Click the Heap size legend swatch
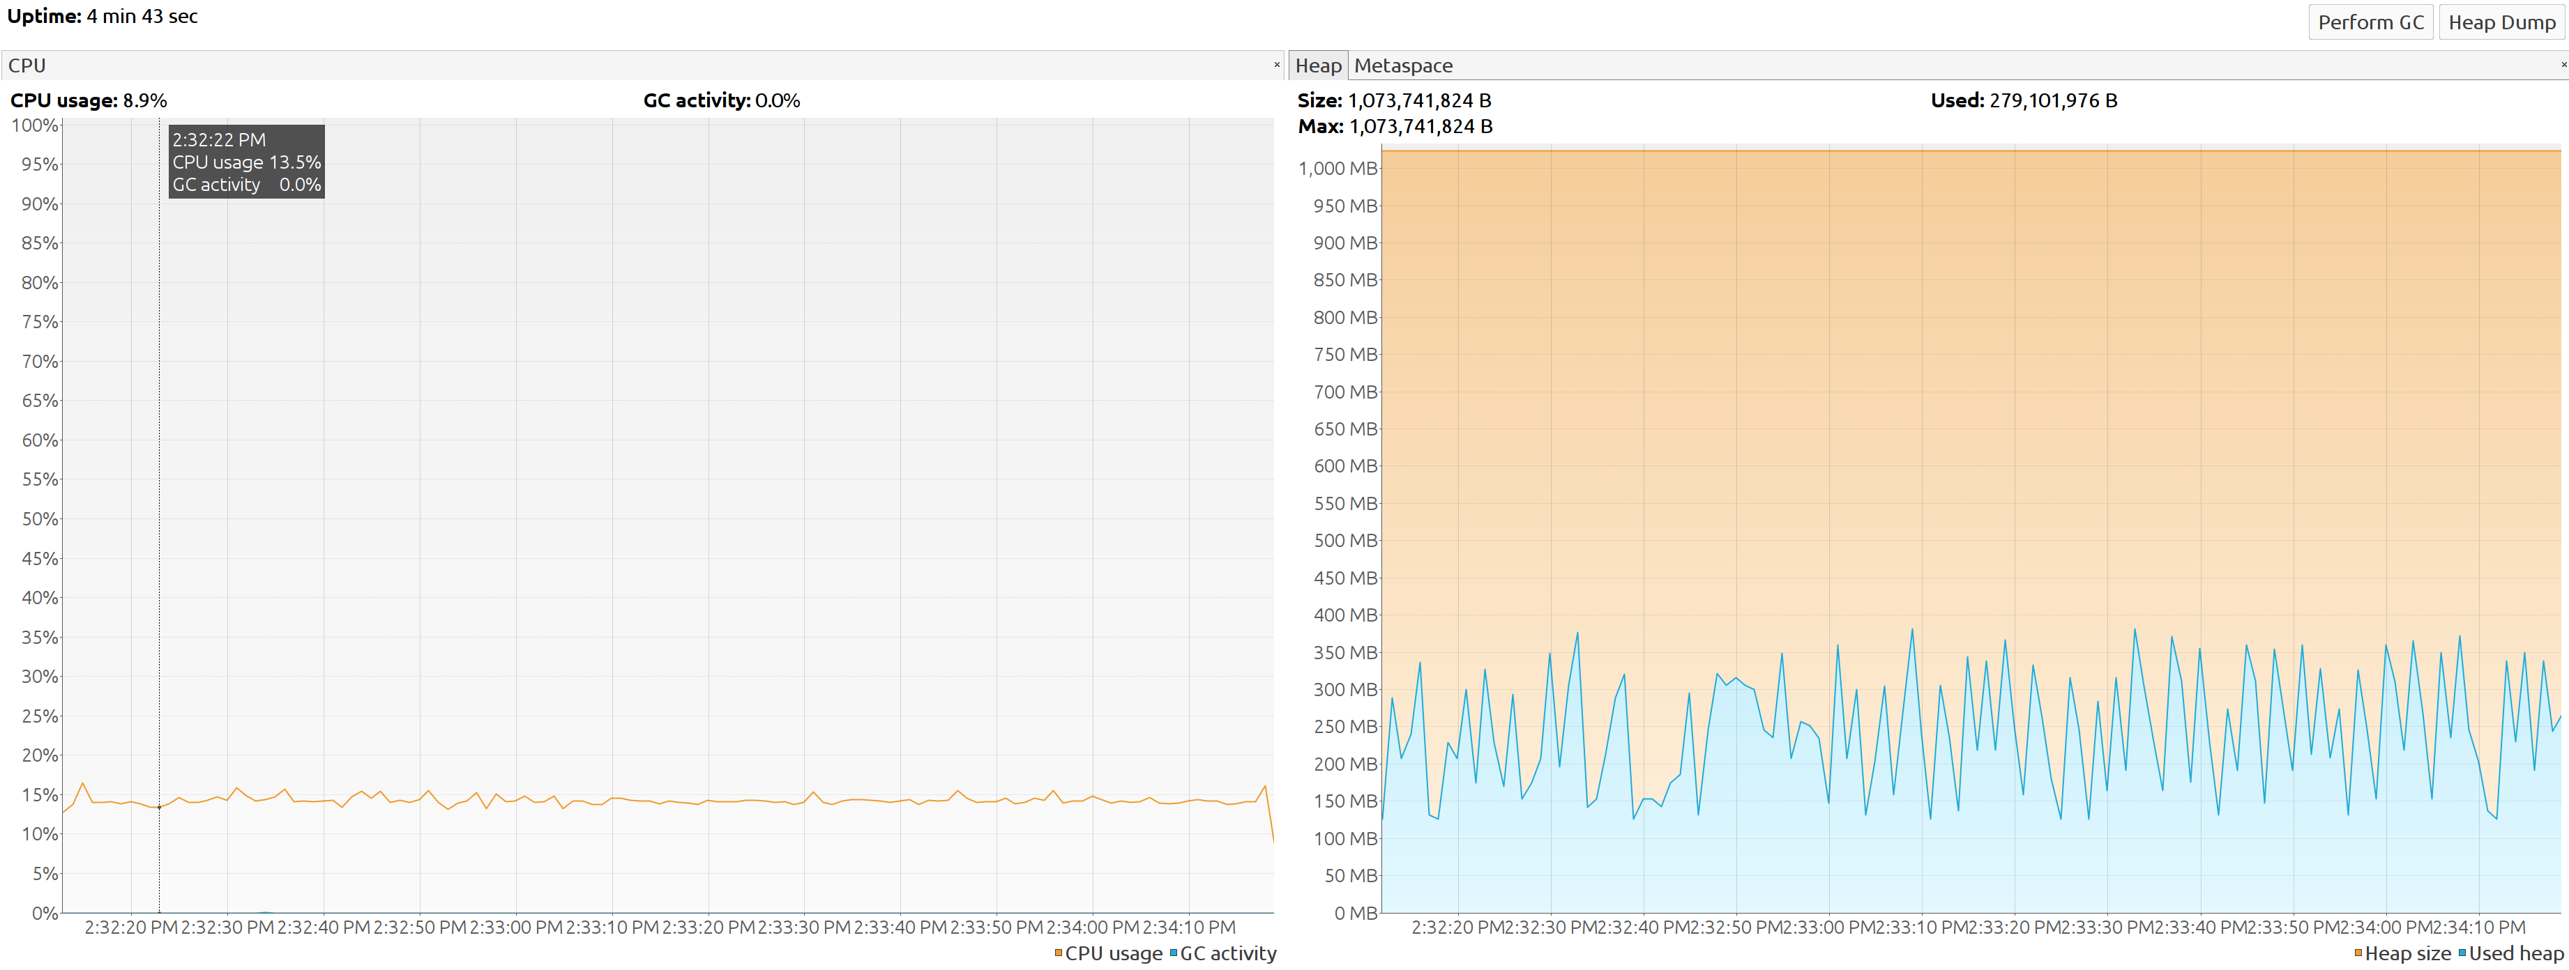 tap(2358, 953)
